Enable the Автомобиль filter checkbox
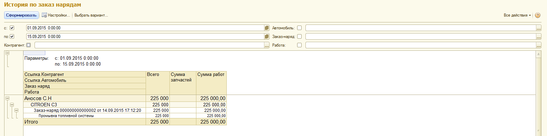Image resolution: width=547 pixels, height=136 pixels. [x=299, y=28]
